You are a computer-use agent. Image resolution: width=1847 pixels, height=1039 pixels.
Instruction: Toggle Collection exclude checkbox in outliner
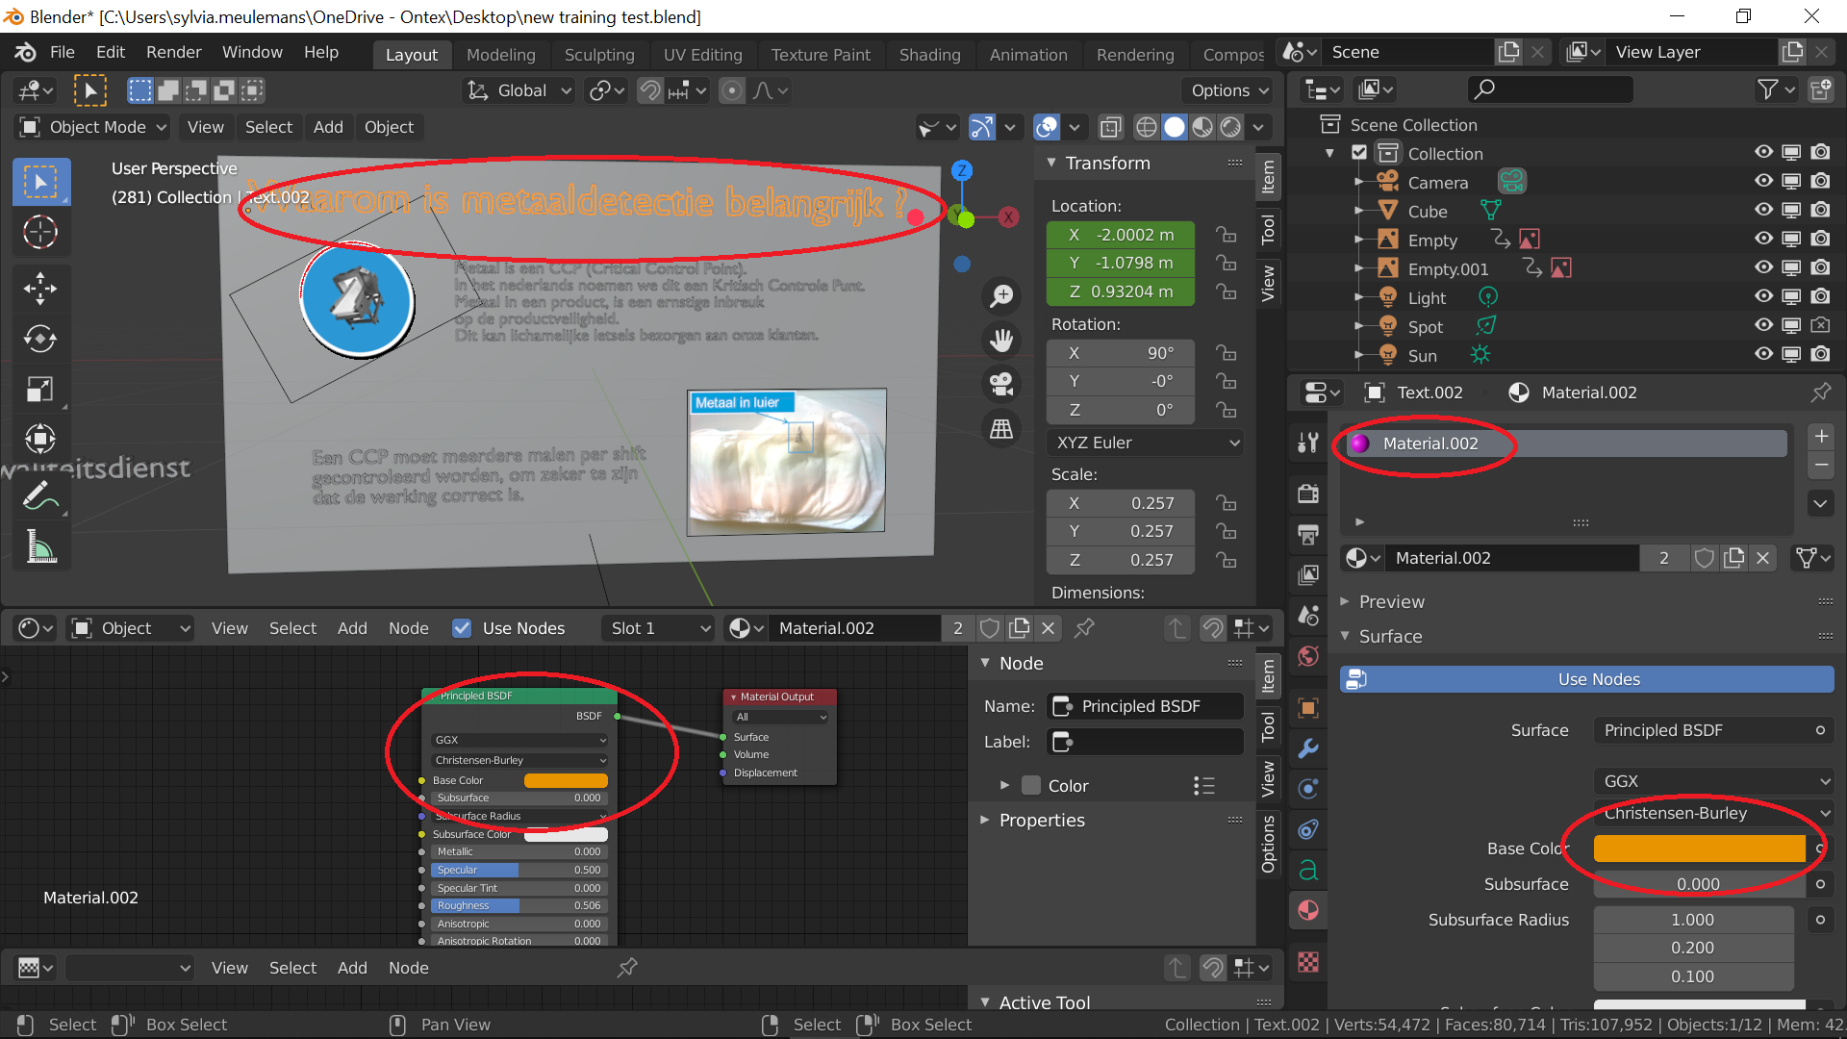point(1359,153)
